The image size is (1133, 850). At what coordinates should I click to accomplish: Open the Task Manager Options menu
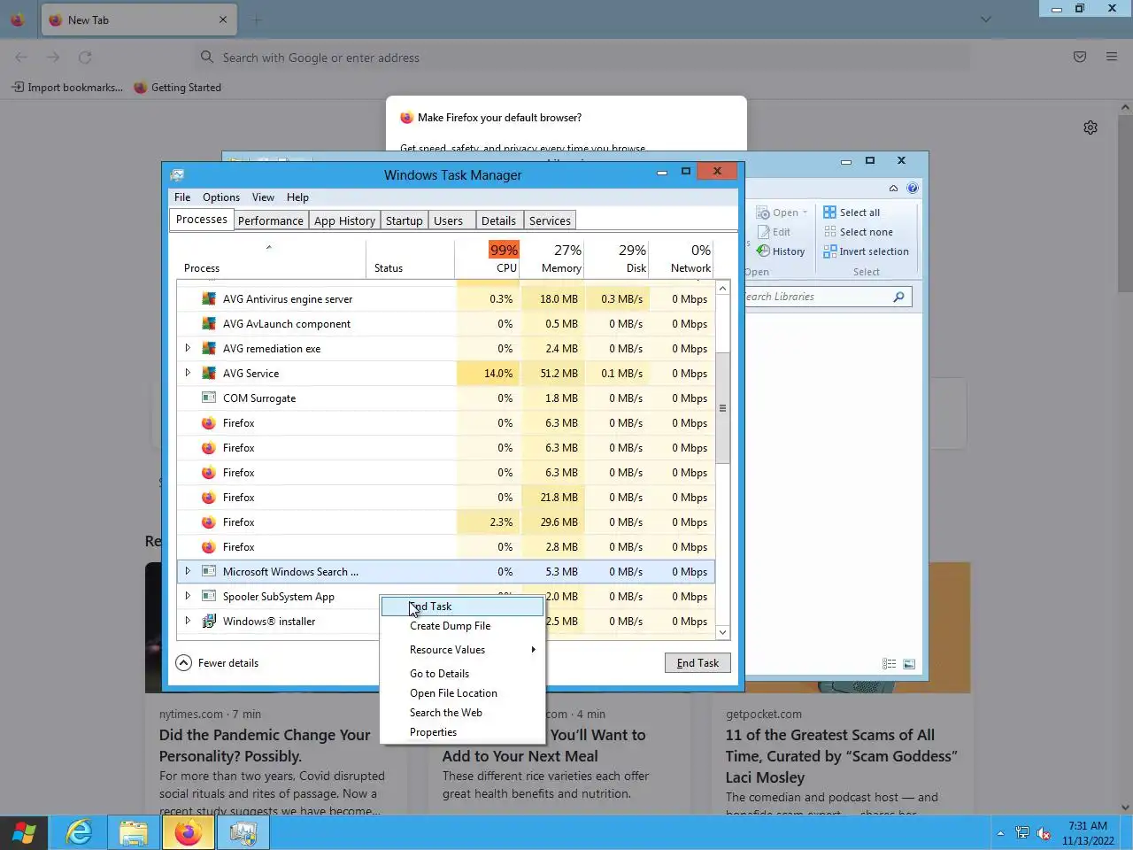pyautogui.click(x=221, y=197)
